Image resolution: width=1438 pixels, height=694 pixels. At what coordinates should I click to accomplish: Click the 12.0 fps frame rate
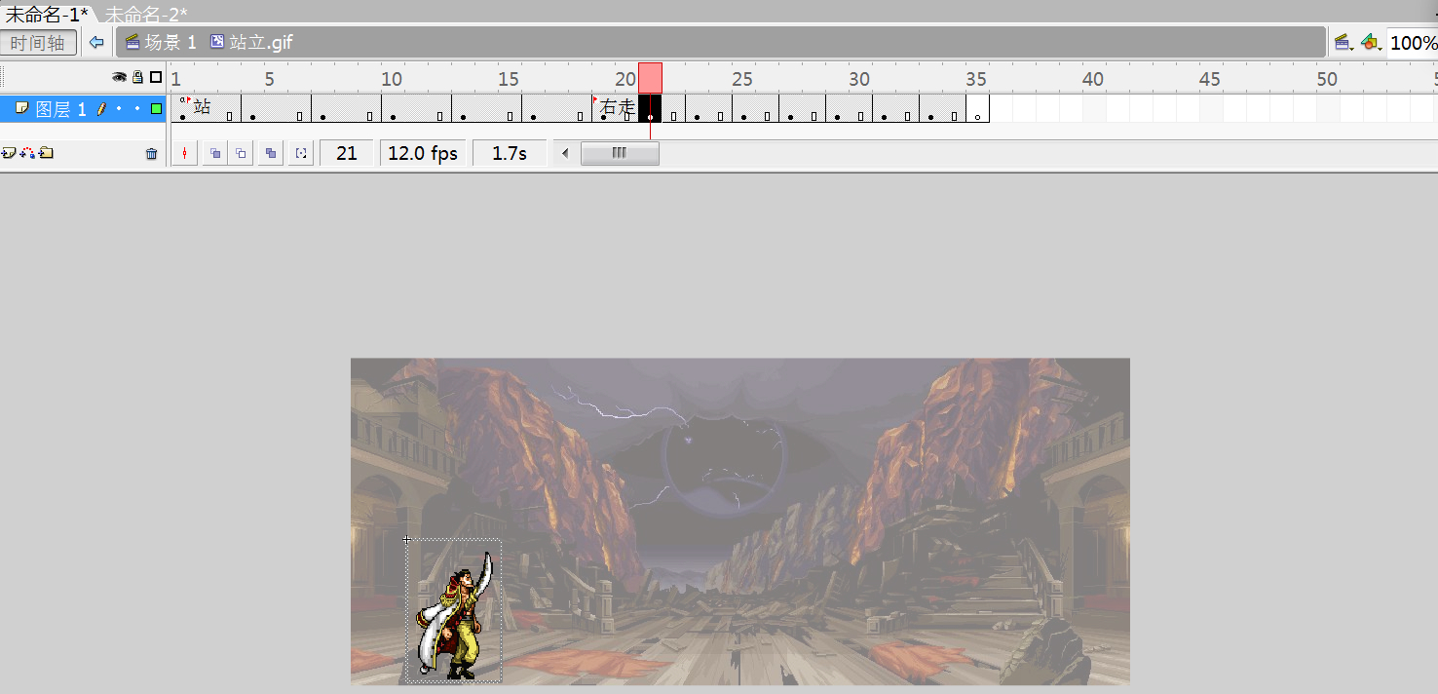(x=423, y=153)
